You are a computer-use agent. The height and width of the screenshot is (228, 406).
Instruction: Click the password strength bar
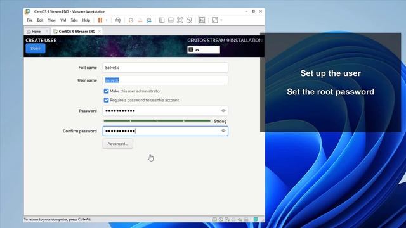[x=157, y=121]
